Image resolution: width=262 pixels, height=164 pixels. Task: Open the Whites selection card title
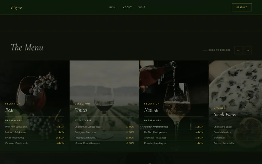[x=81, y=110]
